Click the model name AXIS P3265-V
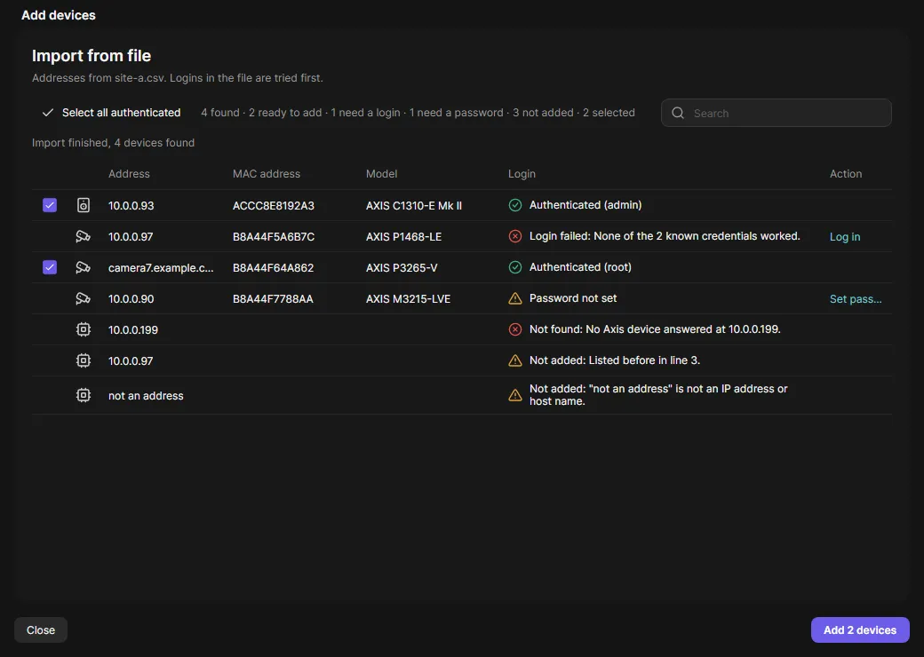Screen dimensions: 924x657 pos(402,268)
